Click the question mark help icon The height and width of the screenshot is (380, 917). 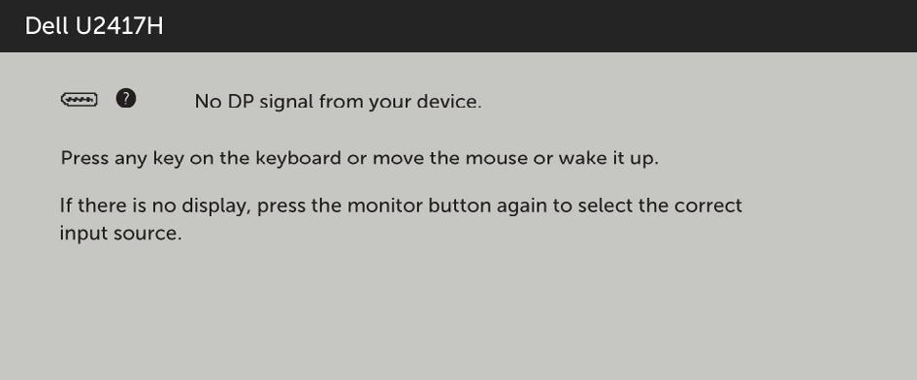click(x=126, y=99)
